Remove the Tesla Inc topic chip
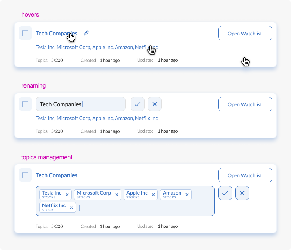 (67, 195)
